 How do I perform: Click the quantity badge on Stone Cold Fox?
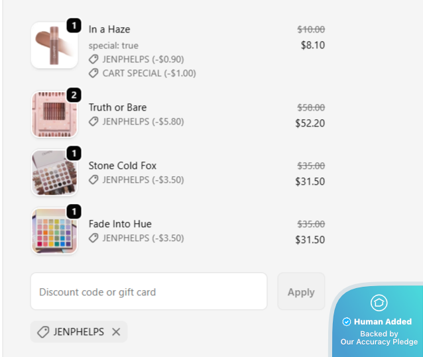coord(74,153)
